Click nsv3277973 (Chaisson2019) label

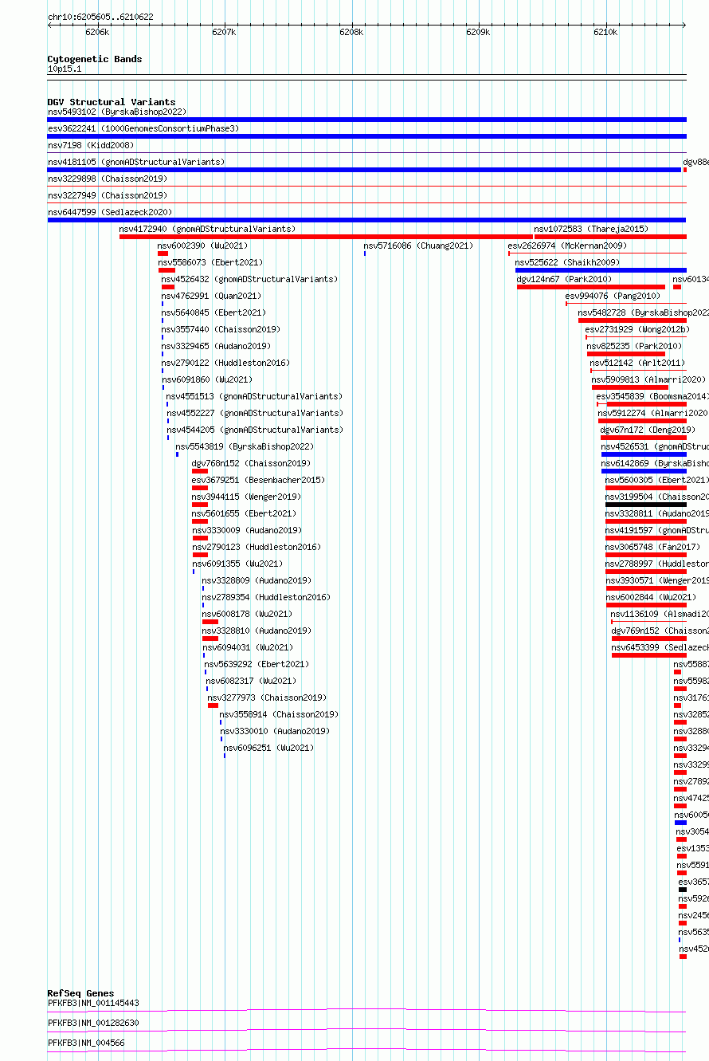(267, 698)
